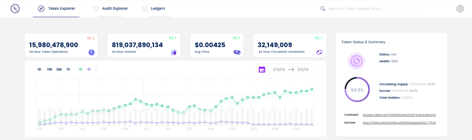
Task: Focus the TxHash, Address, Block search field
Action: coord(377,9)
